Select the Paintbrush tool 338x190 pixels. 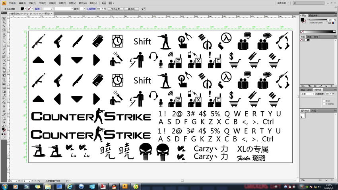[4, 49]
